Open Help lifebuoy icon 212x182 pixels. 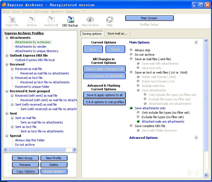[x=110, y=20]
